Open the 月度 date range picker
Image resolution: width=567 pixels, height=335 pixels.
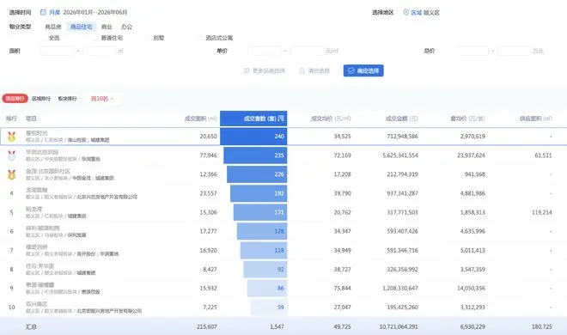pyautogui.click(x=83, y=12)
